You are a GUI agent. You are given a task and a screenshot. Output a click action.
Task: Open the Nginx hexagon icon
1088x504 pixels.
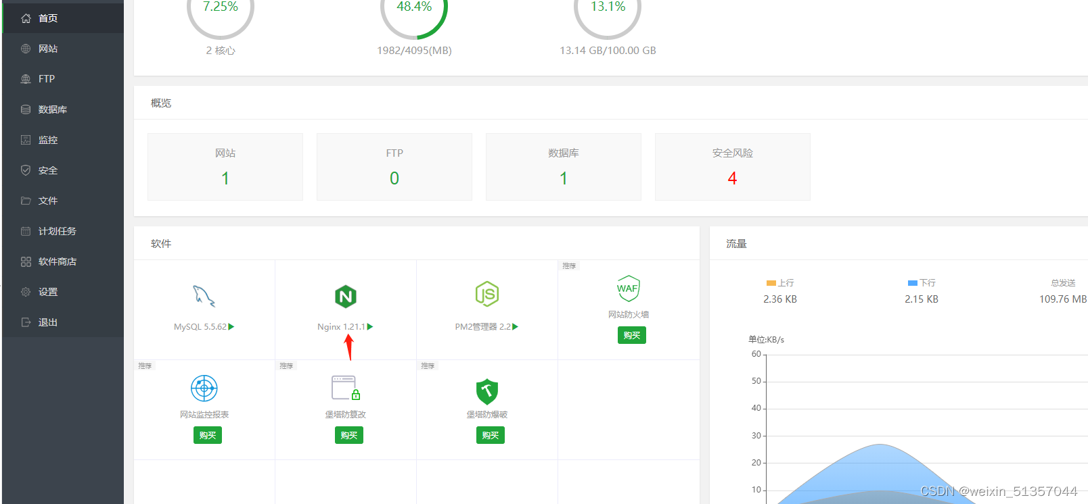pyautogui.click(x=346, y=296)
